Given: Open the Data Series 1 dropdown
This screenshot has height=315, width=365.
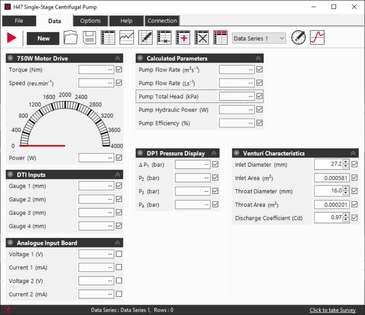Looking at the screenshot, I should 259,37.
